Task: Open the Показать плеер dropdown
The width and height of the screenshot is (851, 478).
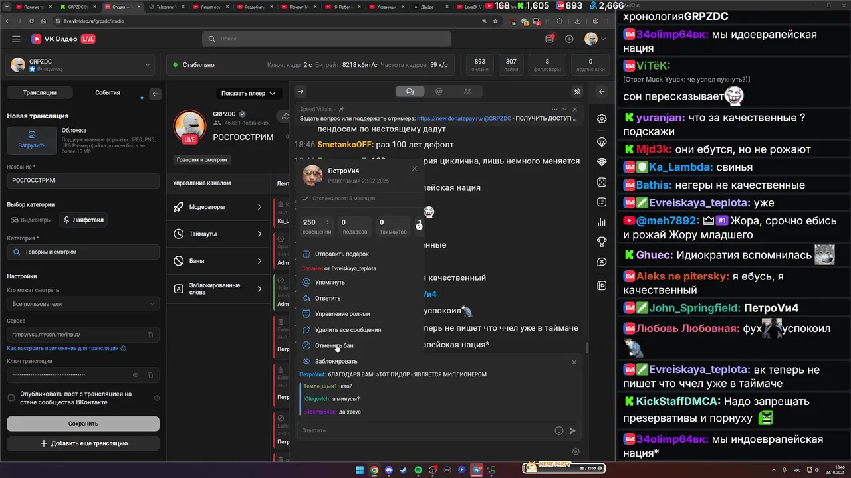Action: click(249, 94)
